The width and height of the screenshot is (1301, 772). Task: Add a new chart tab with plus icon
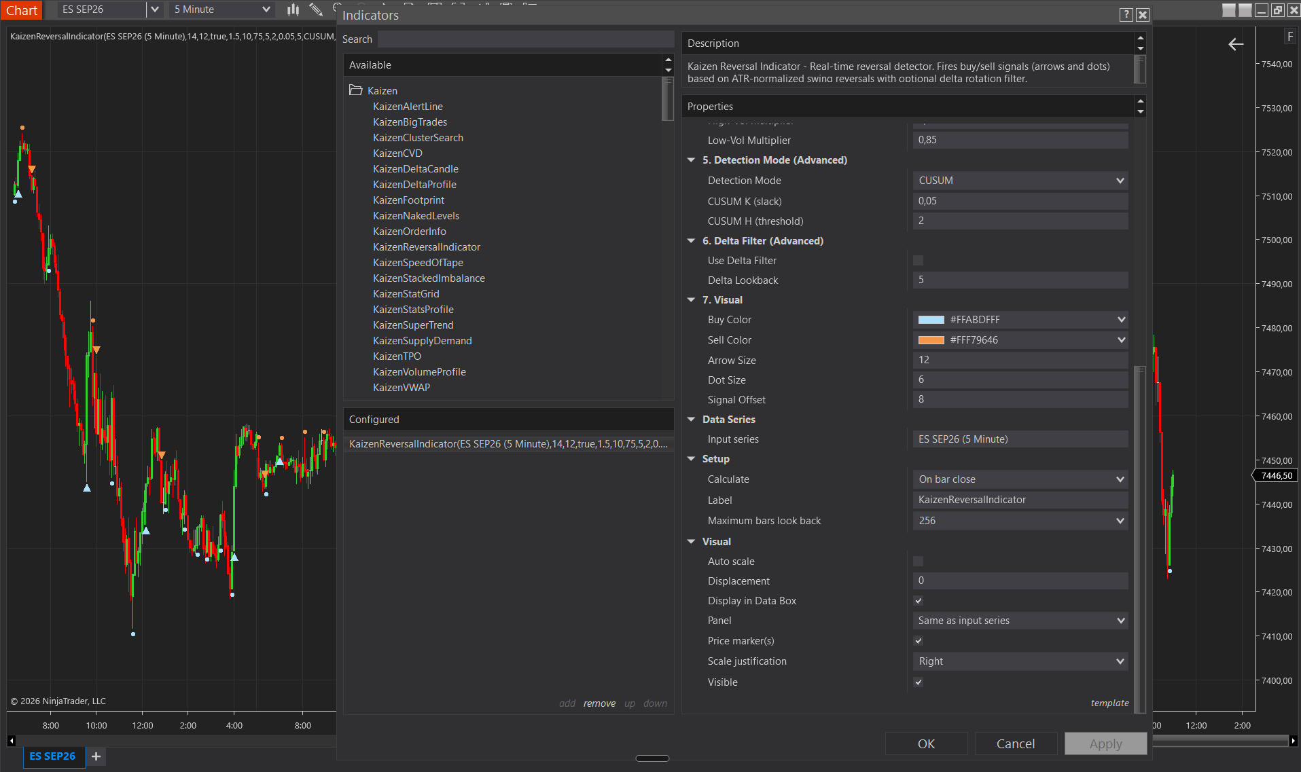click(96, 756)
